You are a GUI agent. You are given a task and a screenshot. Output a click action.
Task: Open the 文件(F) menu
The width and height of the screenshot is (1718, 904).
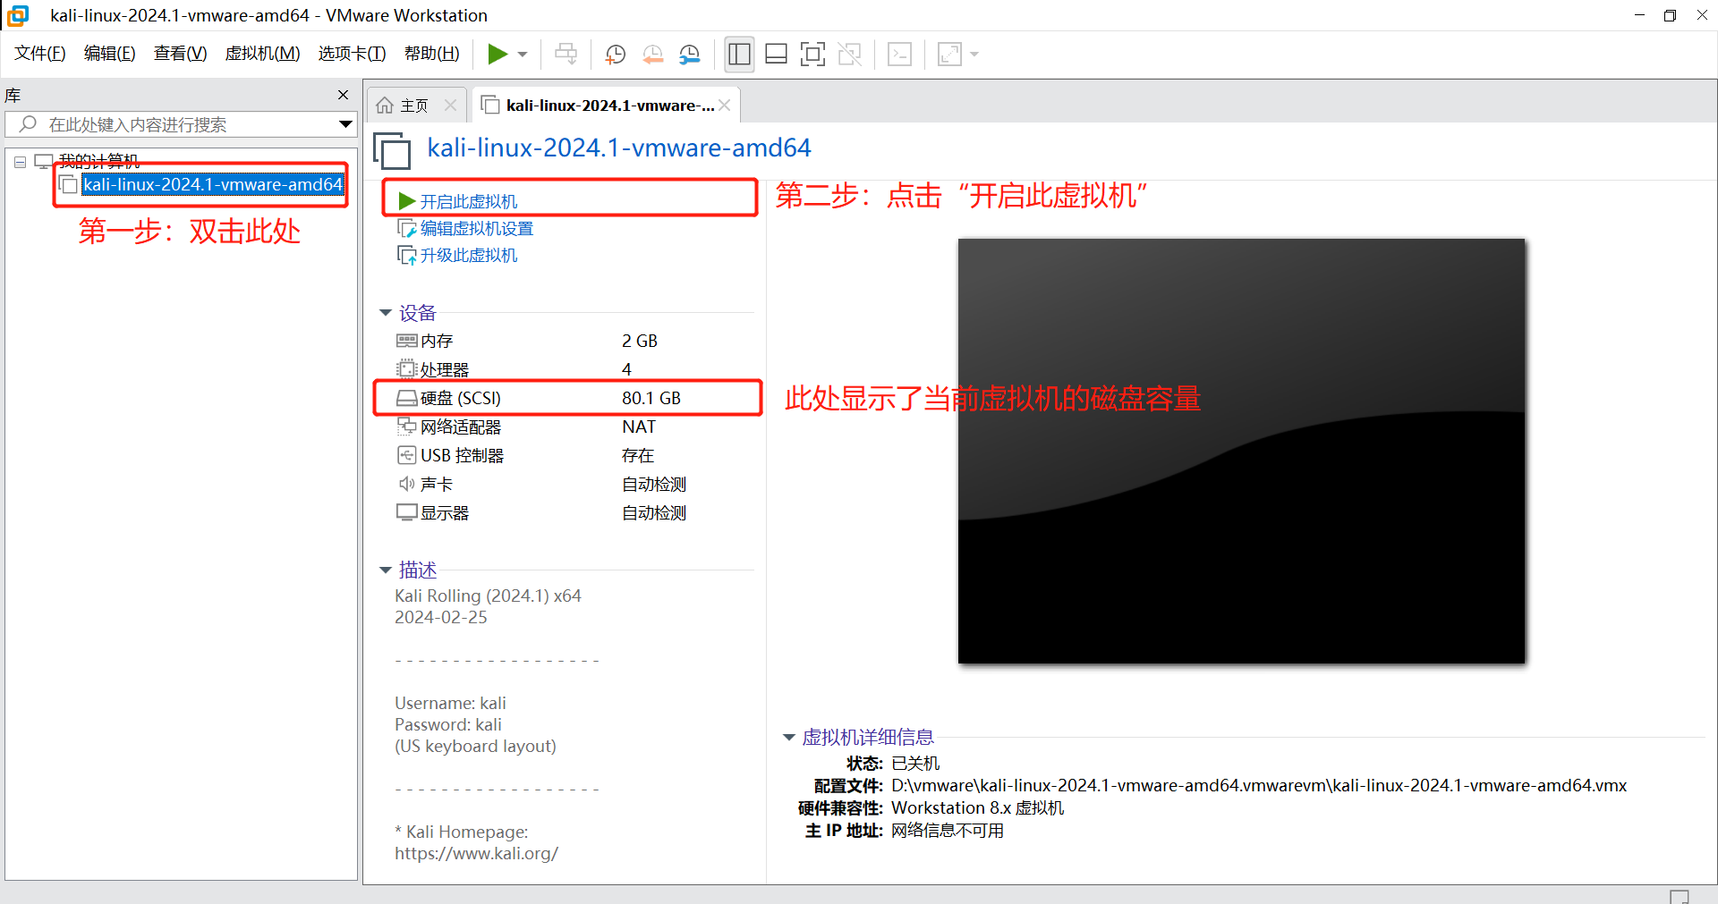point(40,54)
